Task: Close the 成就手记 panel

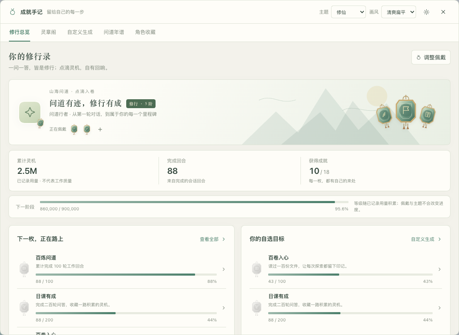Action: (443, 12)
